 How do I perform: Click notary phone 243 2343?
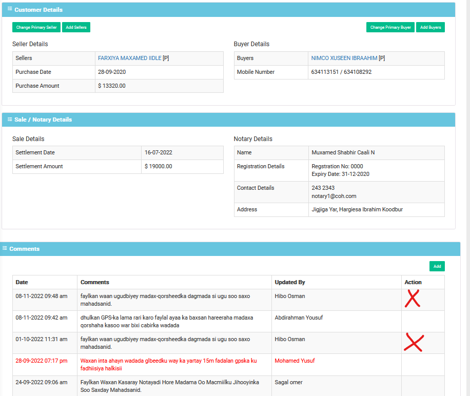click(x=323, y=188)
